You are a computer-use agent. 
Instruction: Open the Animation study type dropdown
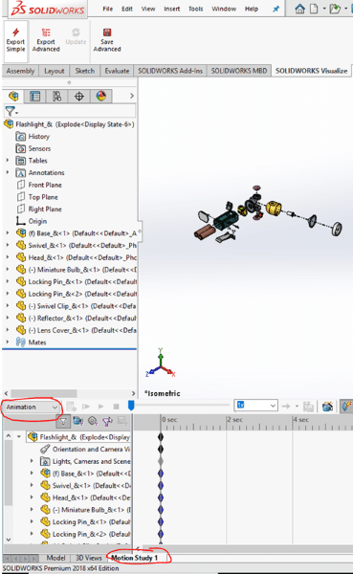(x=32, y=408)
